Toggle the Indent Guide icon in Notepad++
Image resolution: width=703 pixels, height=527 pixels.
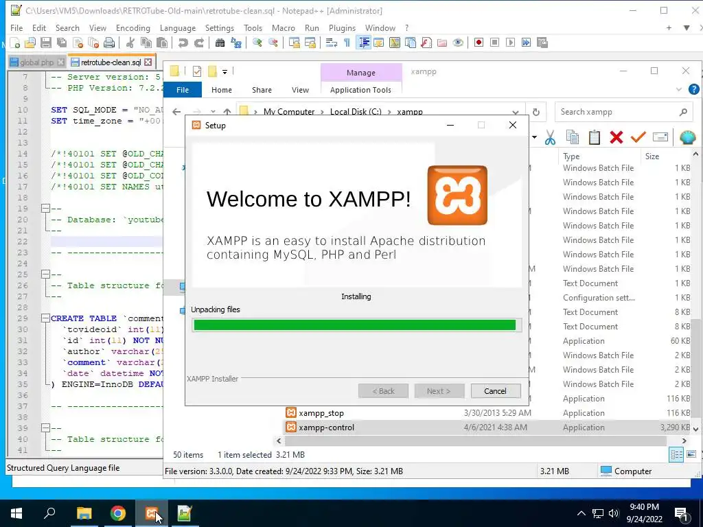364,43
